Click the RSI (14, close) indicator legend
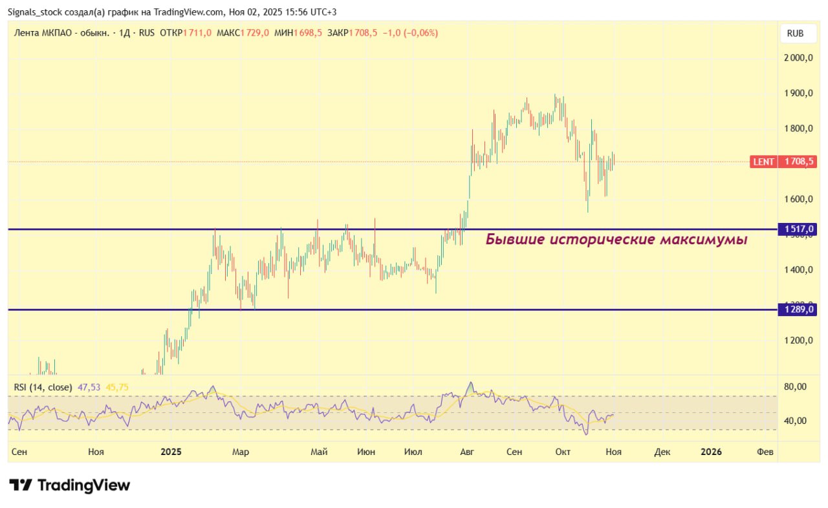Image resolution: width=828 pixels, height=508 pixels. 43,386
